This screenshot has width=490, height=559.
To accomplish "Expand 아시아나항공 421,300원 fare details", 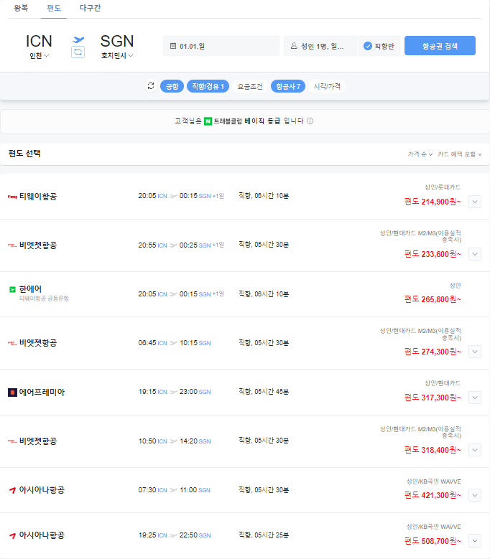I will (x=475, y=495).
